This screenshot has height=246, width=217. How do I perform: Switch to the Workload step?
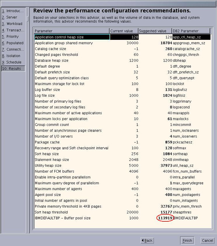(x=13, y=24)
